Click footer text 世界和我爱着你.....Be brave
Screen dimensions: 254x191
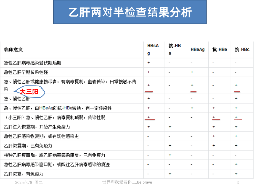127,182
